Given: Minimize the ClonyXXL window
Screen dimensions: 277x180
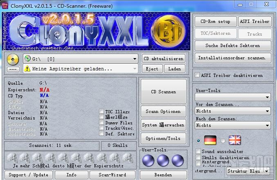Looking at the screenshot, I should (240, 4).
